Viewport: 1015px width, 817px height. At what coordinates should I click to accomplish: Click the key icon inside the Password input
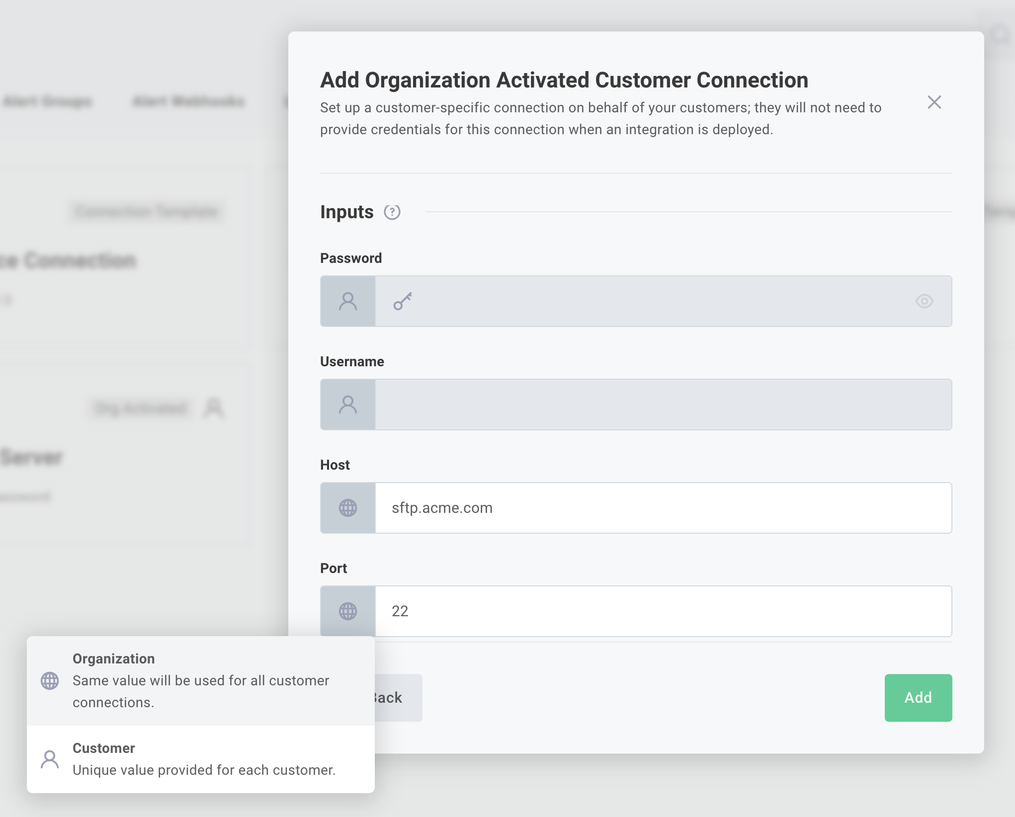(x=402, y=301)
